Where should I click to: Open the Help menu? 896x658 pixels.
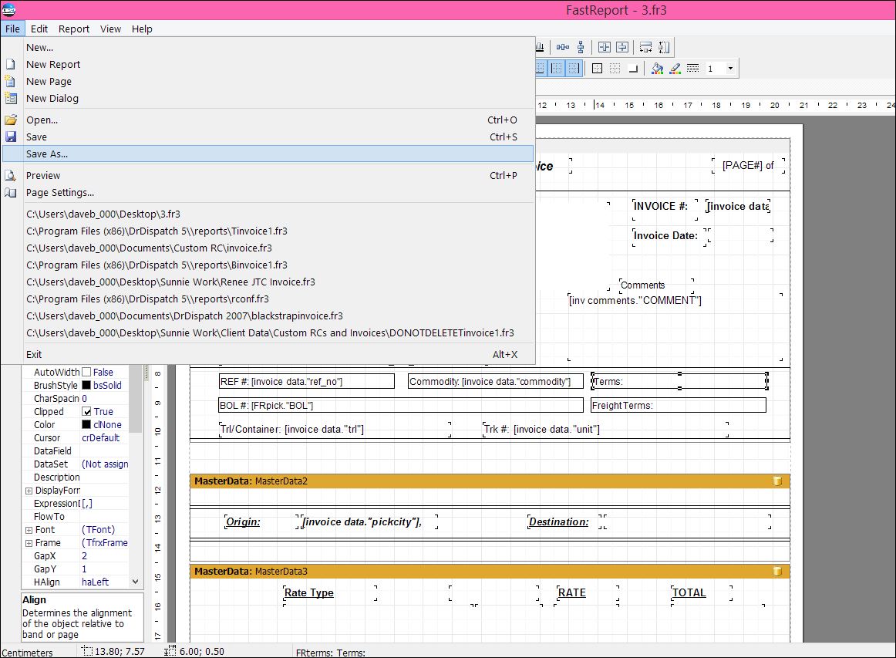[142, 29]
